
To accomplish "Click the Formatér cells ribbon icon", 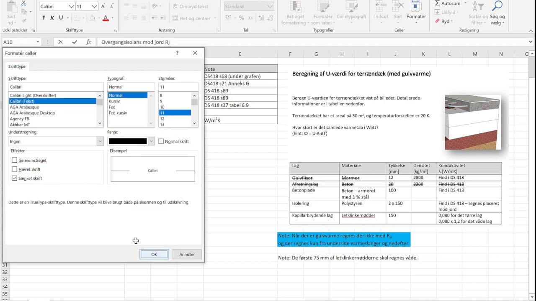I will (x=416, y=6).
